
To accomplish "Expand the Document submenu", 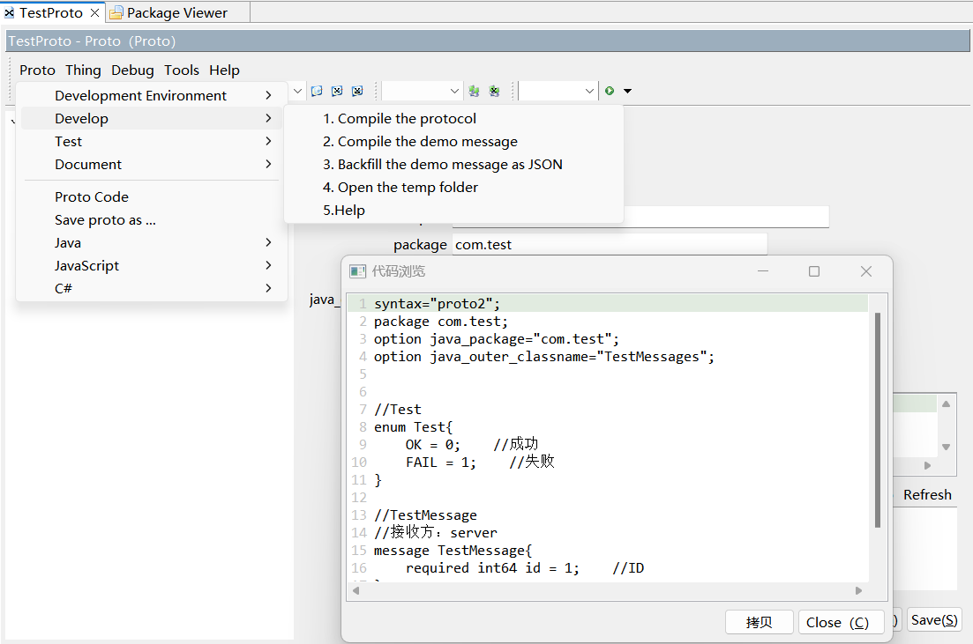I will 152,164.
